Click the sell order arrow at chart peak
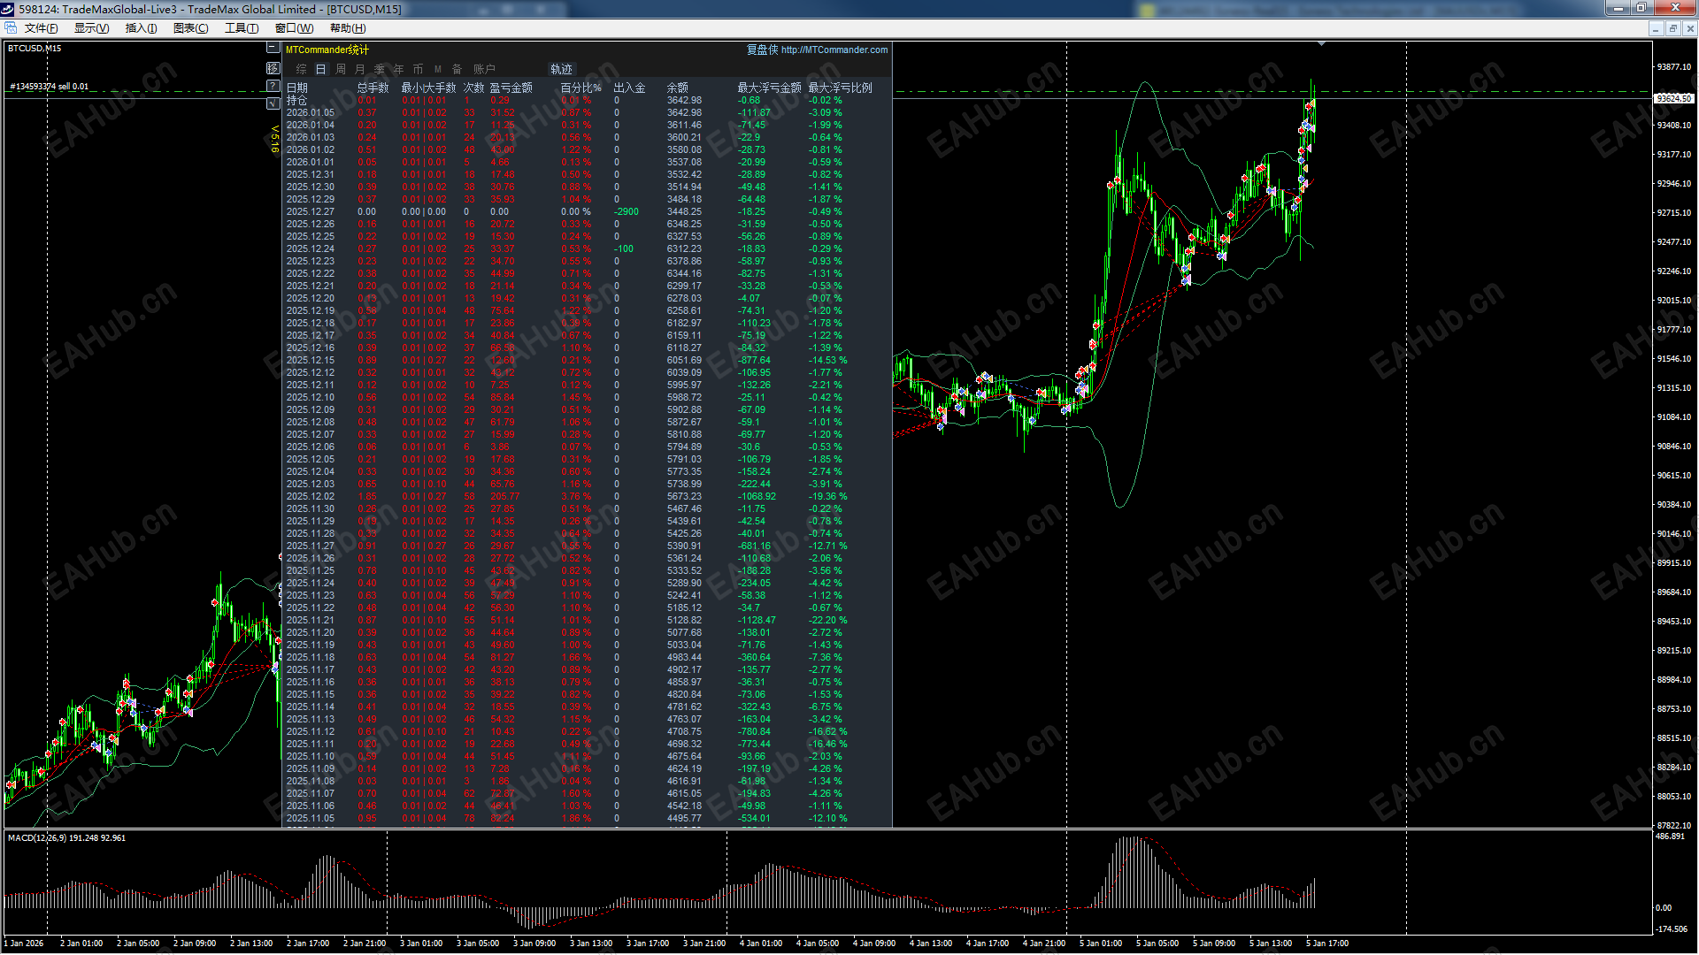Image resolution: width=1699 pixels, height=955 pixels. pyautogui.click(x=1307, y=107)
